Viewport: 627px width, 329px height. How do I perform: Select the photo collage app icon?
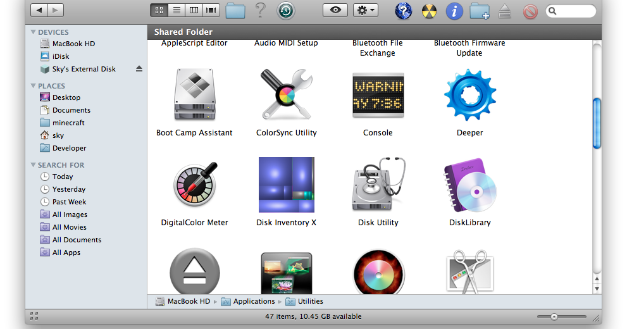pos(287,273)
